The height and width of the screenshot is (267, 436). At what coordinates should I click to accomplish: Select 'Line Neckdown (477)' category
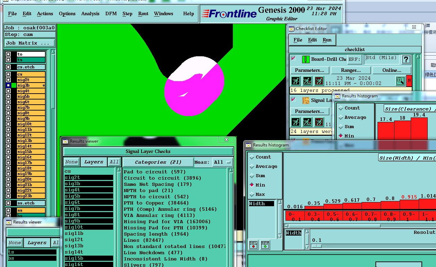coord(153,252)
